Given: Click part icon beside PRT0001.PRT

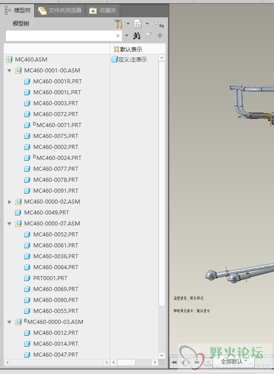Looking at the screenshot, I should click(27, 278).
